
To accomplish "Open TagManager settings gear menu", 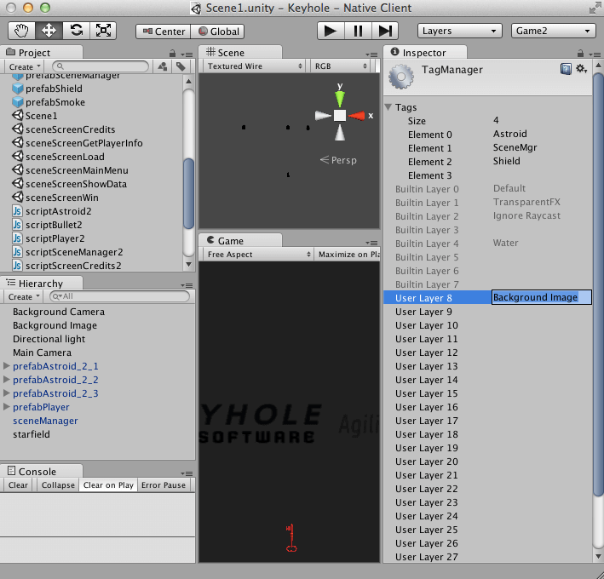I will coord(581,69).
